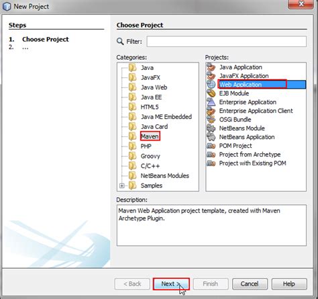Open Help for the wizard

[289, 284]
